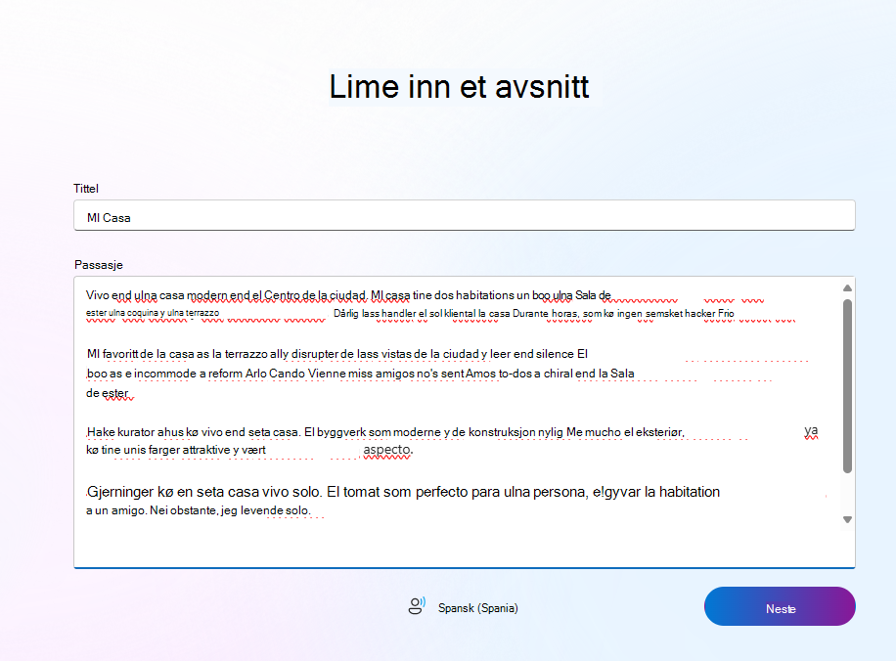896x661 pixels.
Task: Click the Passasje field label
Action: pyautogui.click(x=98, y=265)
